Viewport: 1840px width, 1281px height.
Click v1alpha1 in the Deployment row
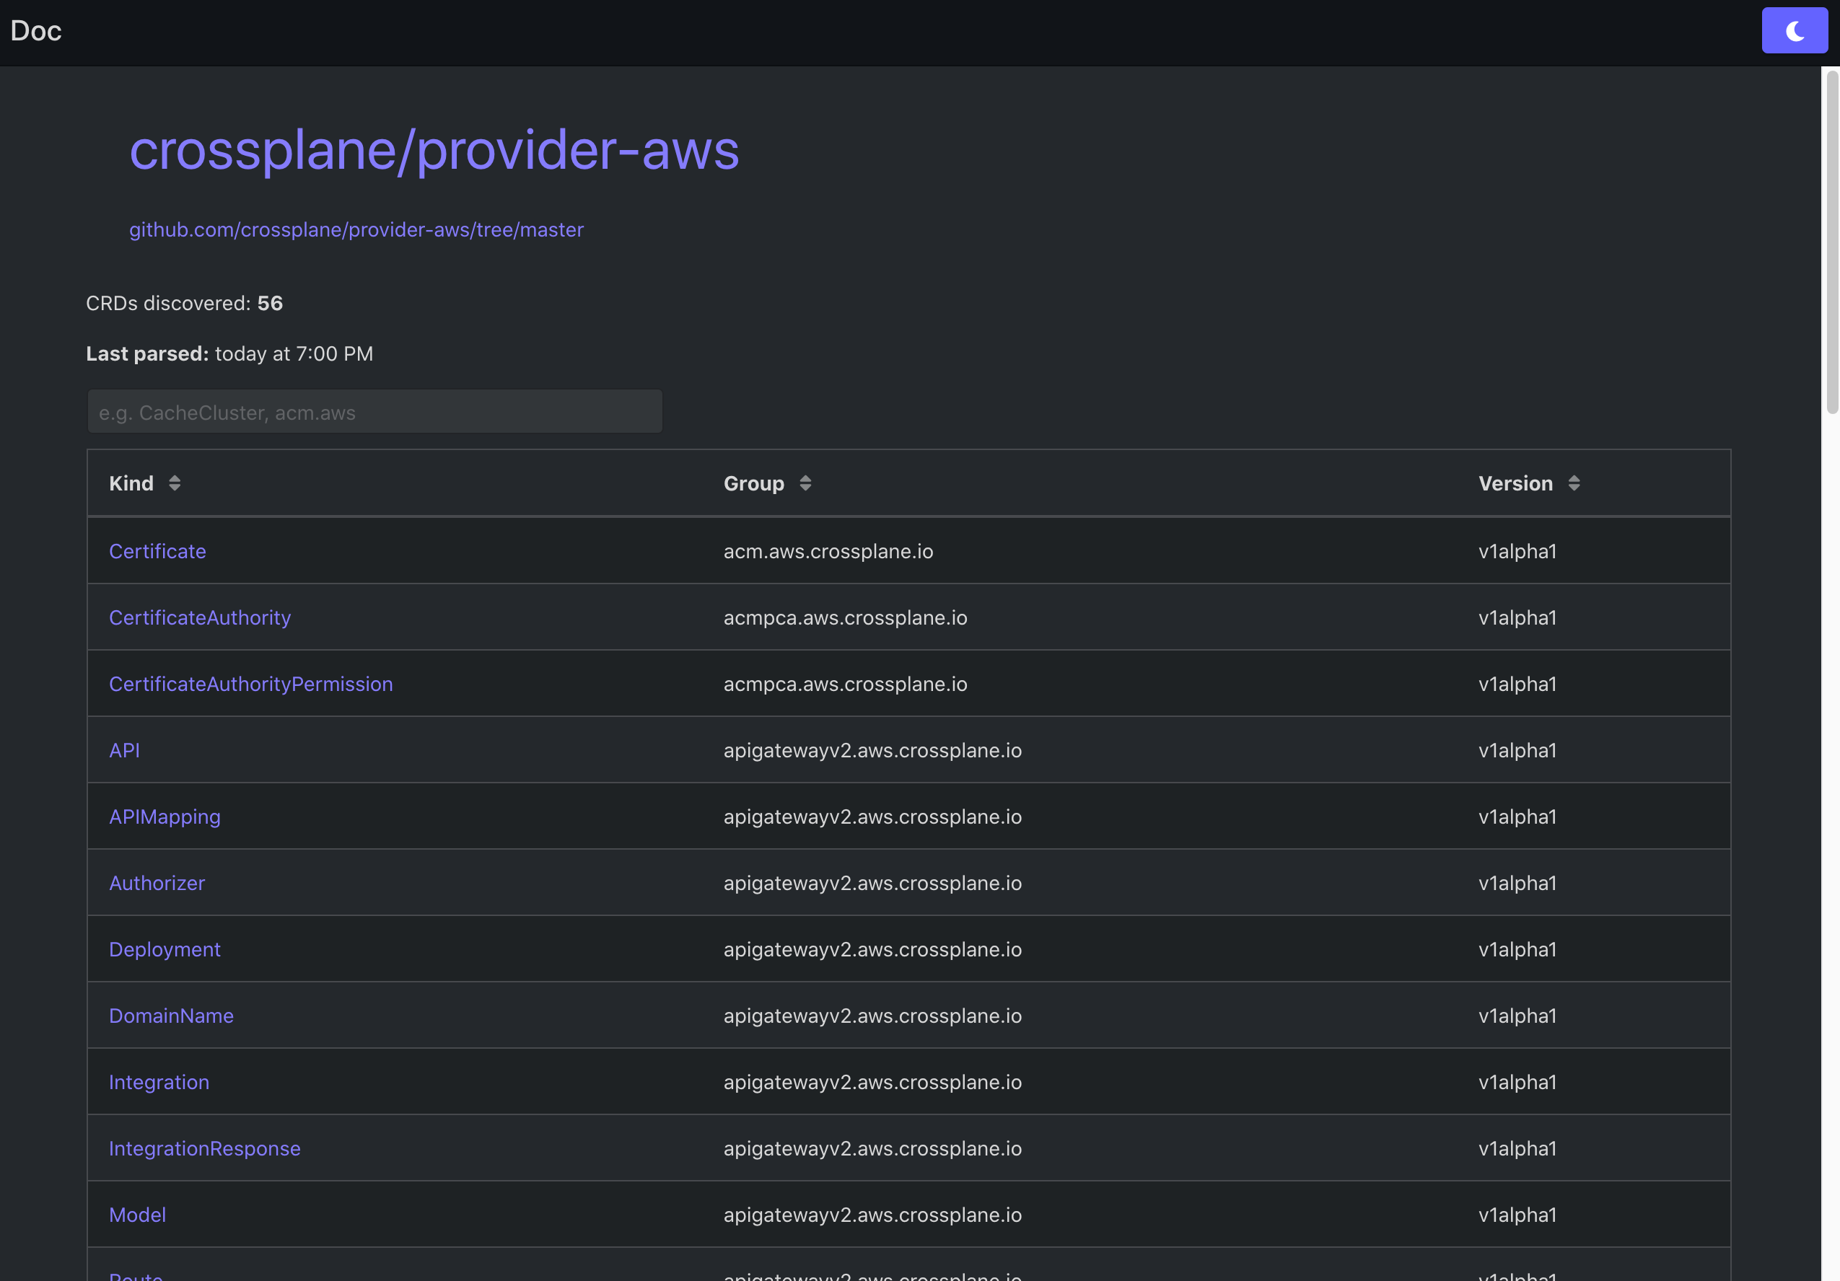1517,949
